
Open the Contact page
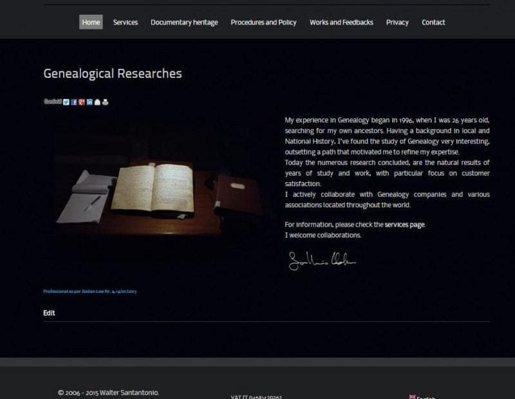[433, 23]
